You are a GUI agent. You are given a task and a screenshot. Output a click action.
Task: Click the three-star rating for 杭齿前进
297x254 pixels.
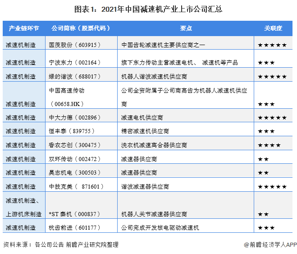[266, 228]
